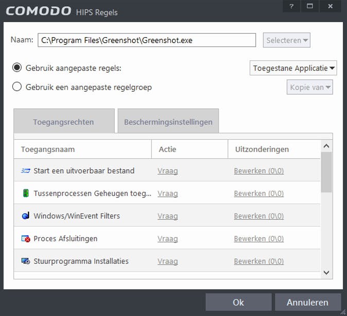Select Gebruik aangepaste regels radio button
347x316 pixels.
coord(17,68)
